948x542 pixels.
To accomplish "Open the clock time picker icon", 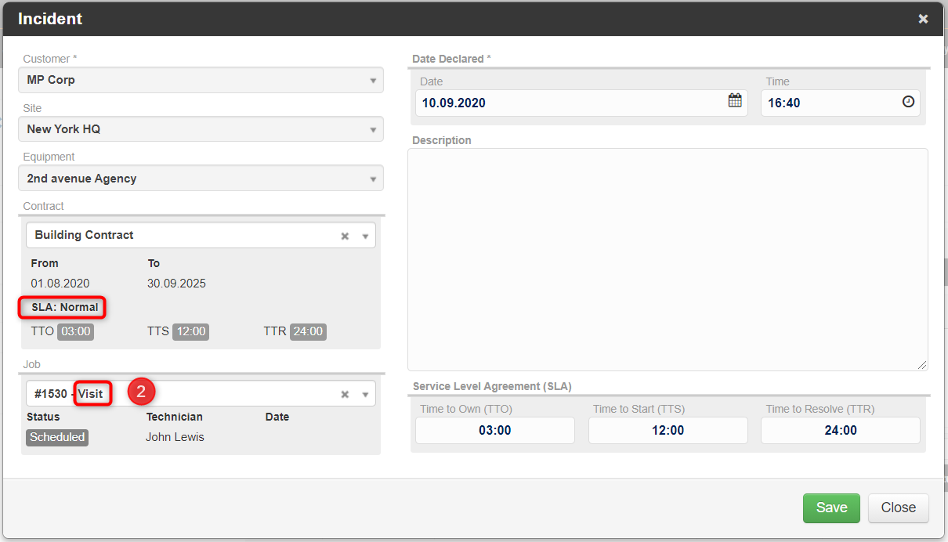I will 908,102.
